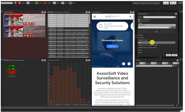Add a Statistics board from toolbar

pos(47,3)
